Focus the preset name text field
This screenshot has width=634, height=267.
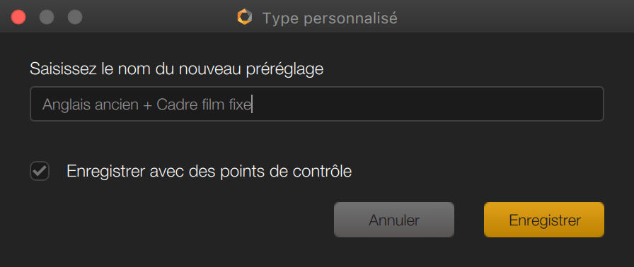coord(317,104)
